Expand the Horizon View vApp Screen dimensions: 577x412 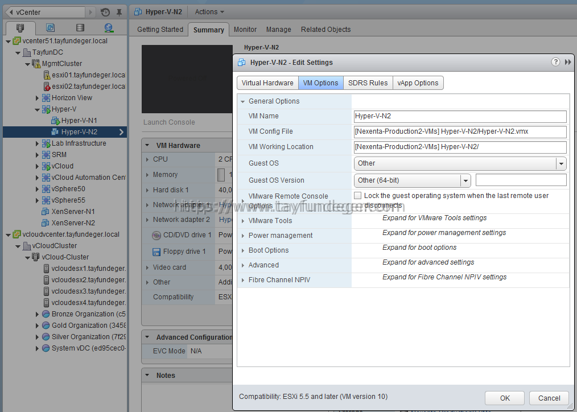pos(37,98)
